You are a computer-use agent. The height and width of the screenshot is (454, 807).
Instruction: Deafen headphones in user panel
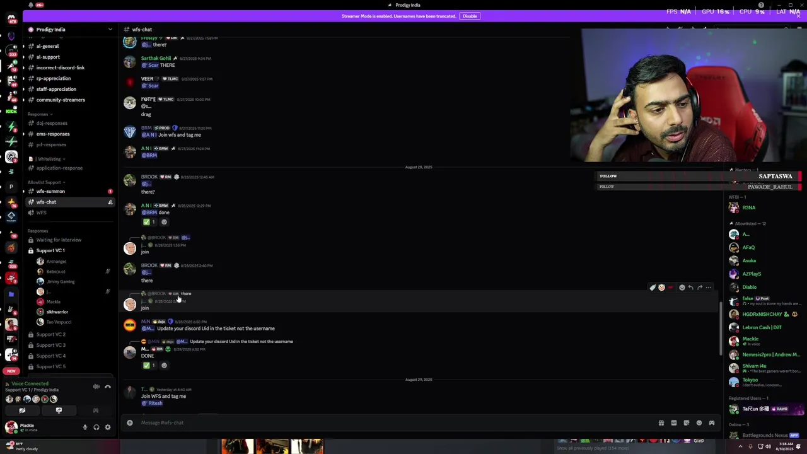coord(96,428)
